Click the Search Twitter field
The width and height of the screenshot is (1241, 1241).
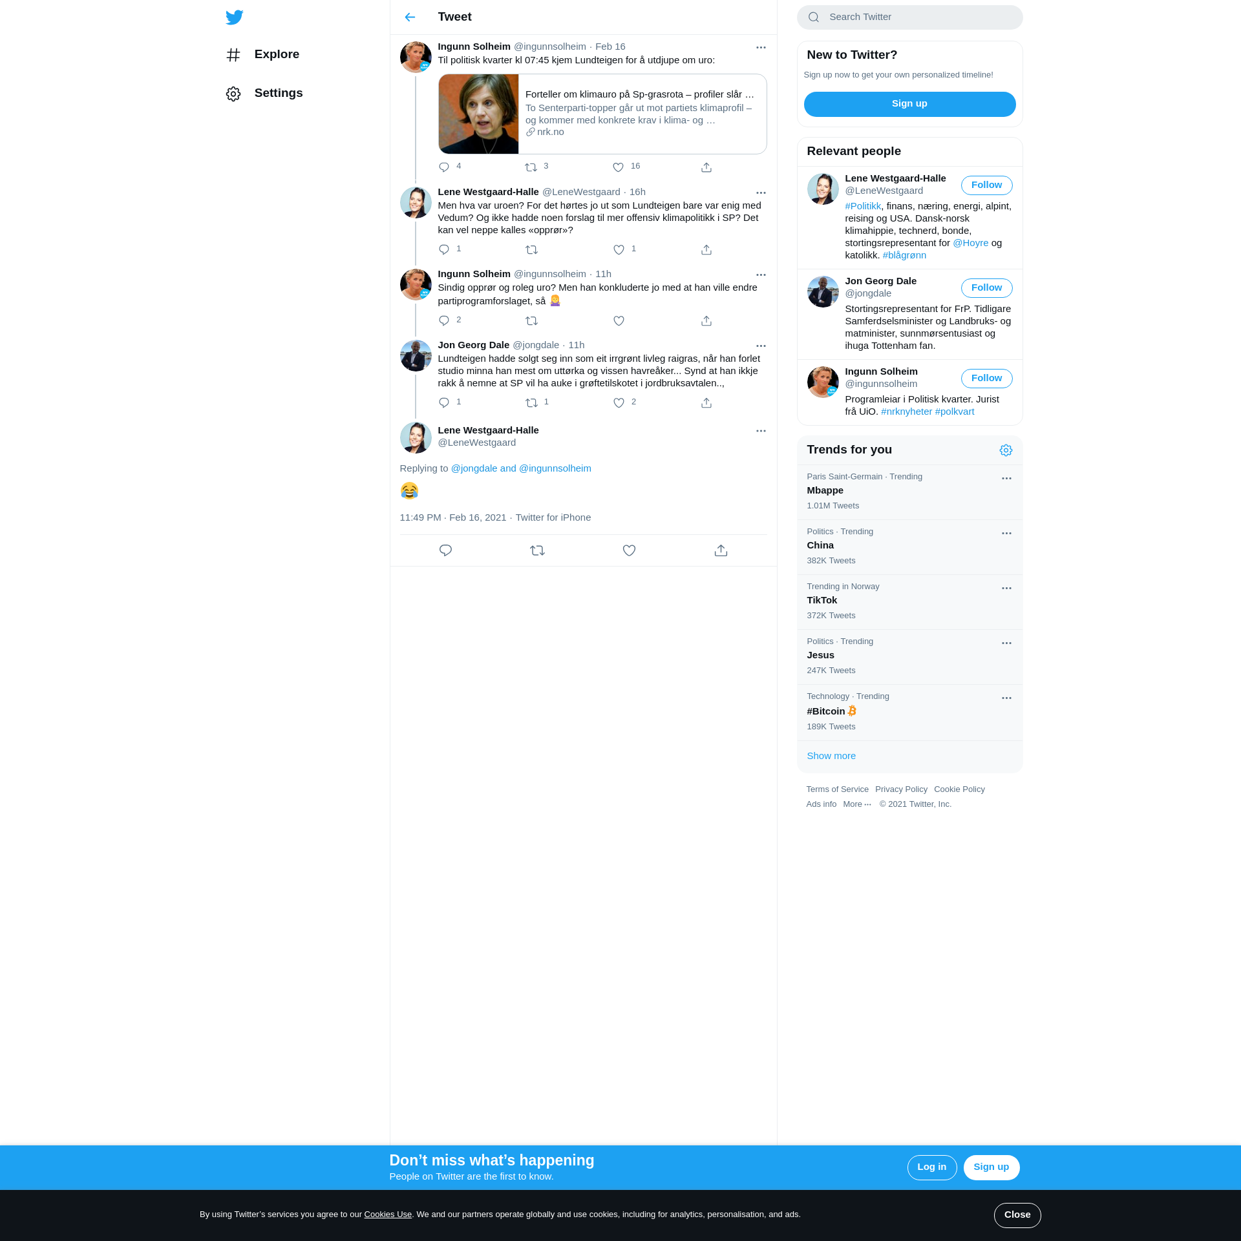[909, 17]
